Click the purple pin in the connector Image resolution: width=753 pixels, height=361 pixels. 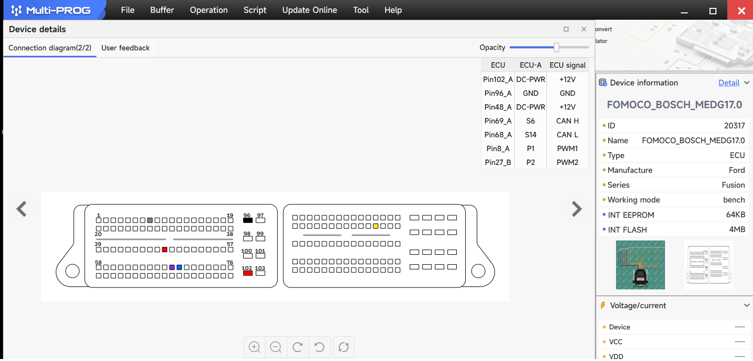172,267
